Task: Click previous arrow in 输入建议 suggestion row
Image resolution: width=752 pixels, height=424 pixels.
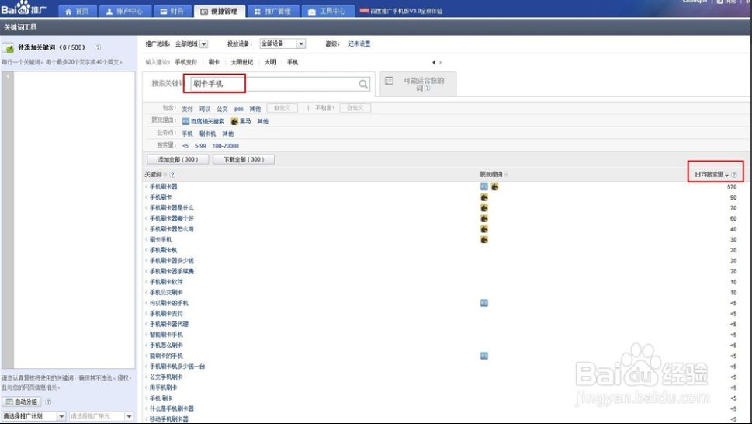Action: (x=434, y=62)
